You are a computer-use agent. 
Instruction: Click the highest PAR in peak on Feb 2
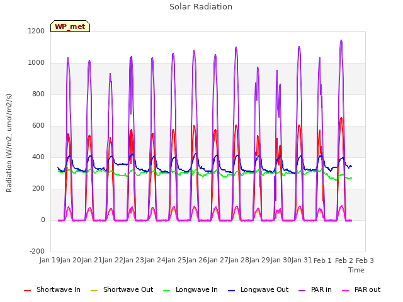[341, 40]
